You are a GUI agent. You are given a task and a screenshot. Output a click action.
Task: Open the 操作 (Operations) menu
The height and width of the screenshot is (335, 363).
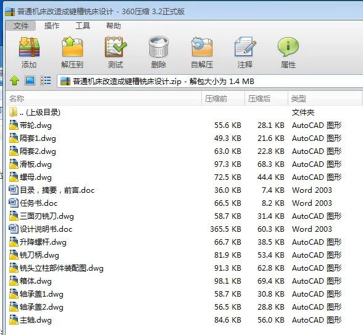click(x=52, y=26)
